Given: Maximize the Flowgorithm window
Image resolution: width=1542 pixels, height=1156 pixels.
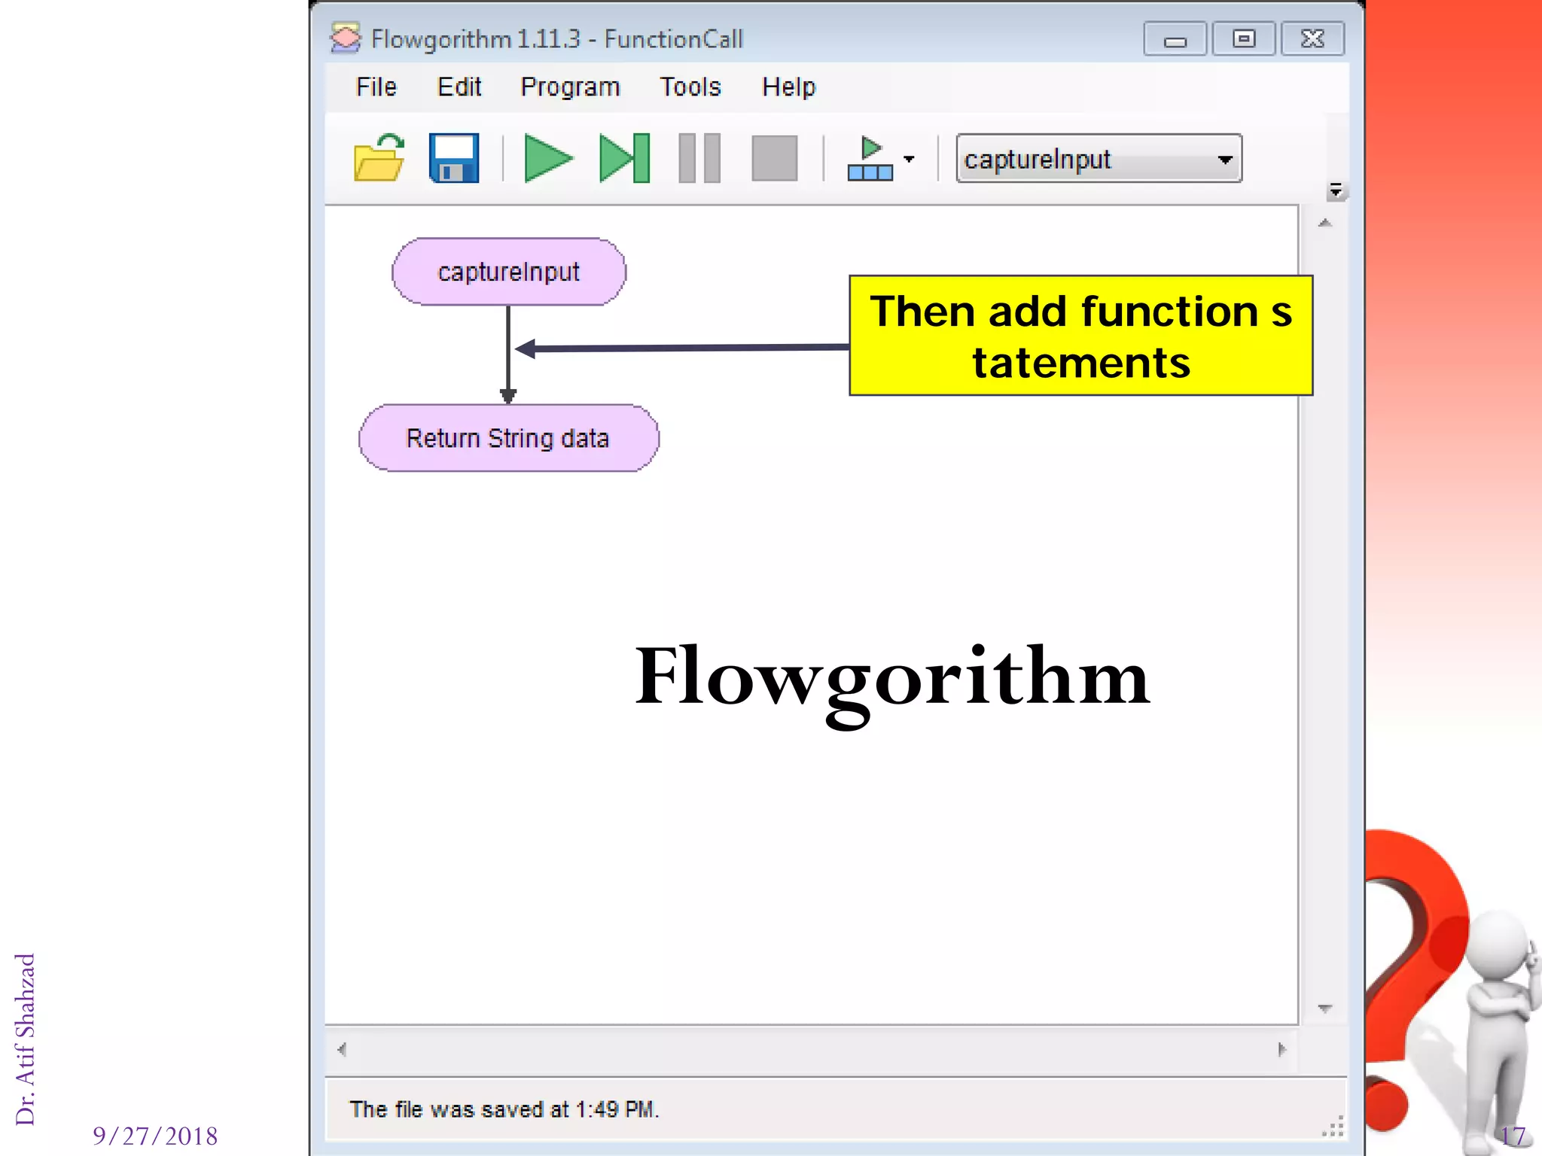Looking at the screenshot, I should pos(1244,38).
